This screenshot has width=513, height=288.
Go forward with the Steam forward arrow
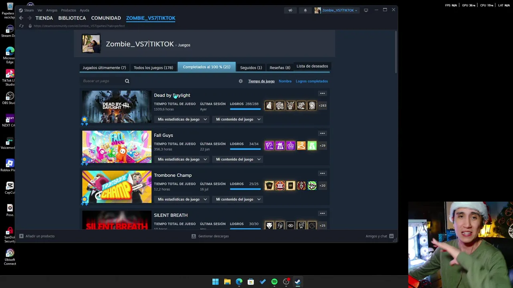(29, 18)
